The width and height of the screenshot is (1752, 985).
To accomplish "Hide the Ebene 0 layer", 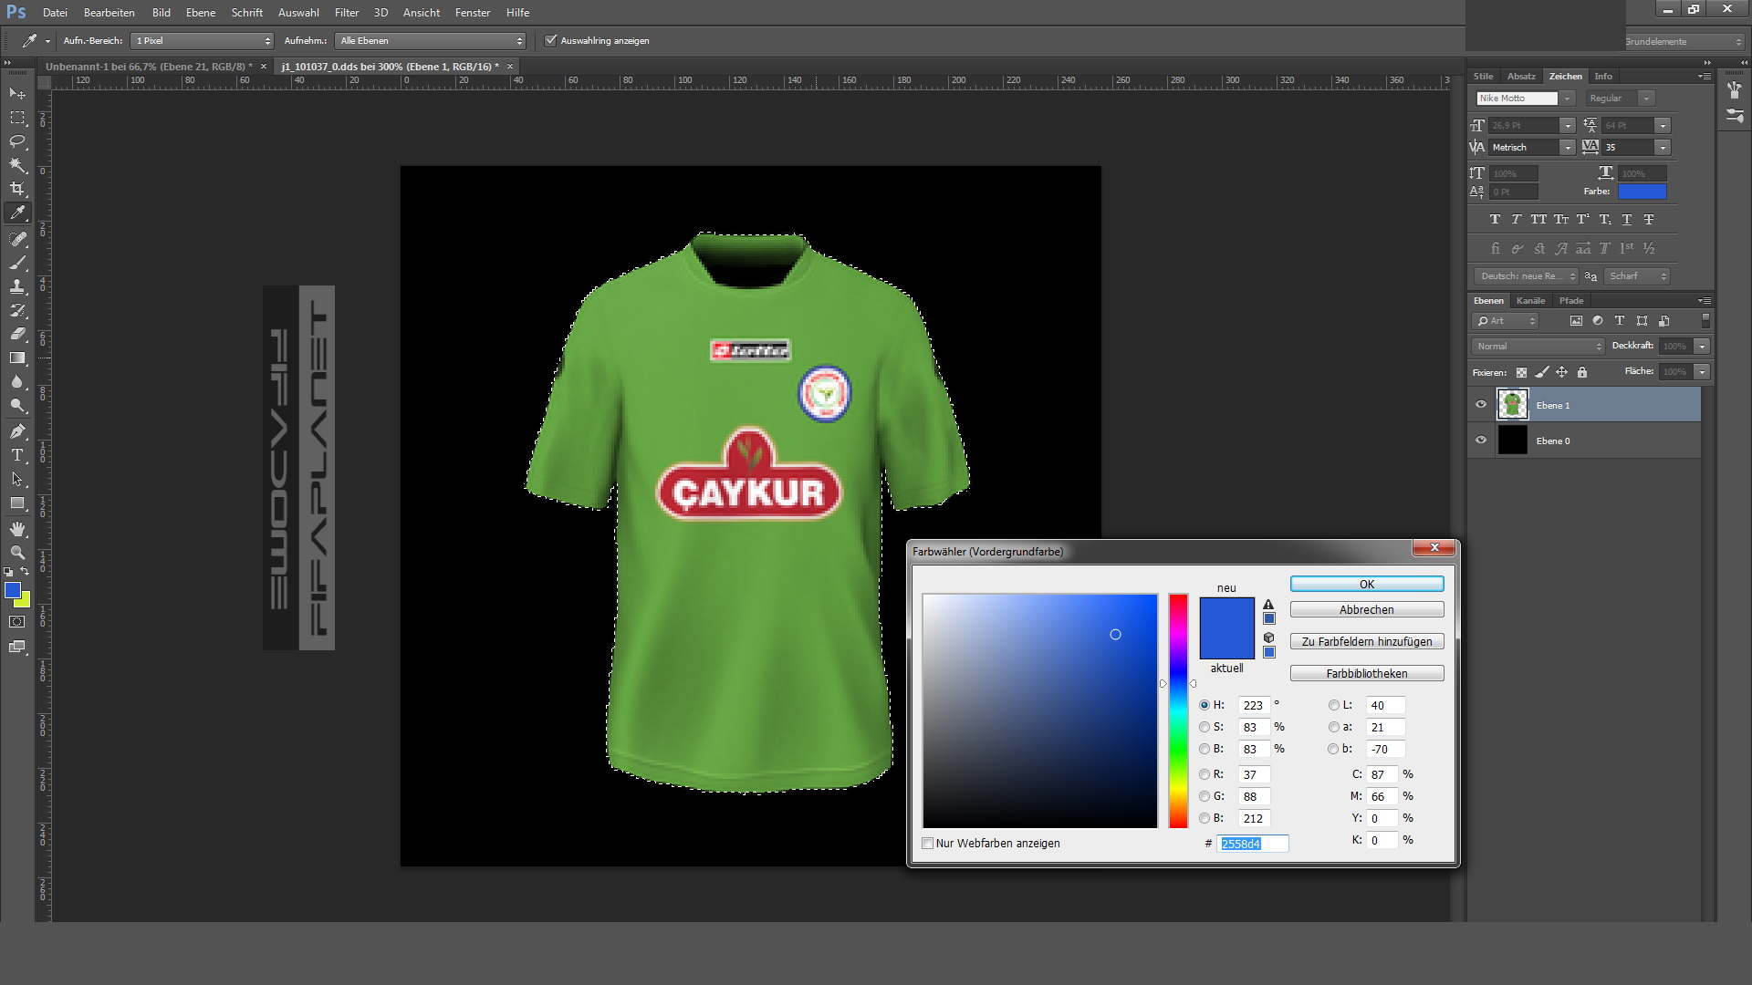I will tap(1481, 440).
